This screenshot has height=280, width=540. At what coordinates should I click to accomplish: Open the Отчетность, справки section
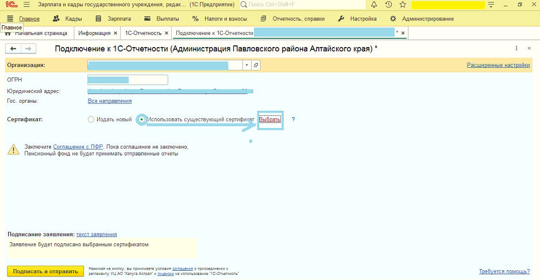click(292, 19)
